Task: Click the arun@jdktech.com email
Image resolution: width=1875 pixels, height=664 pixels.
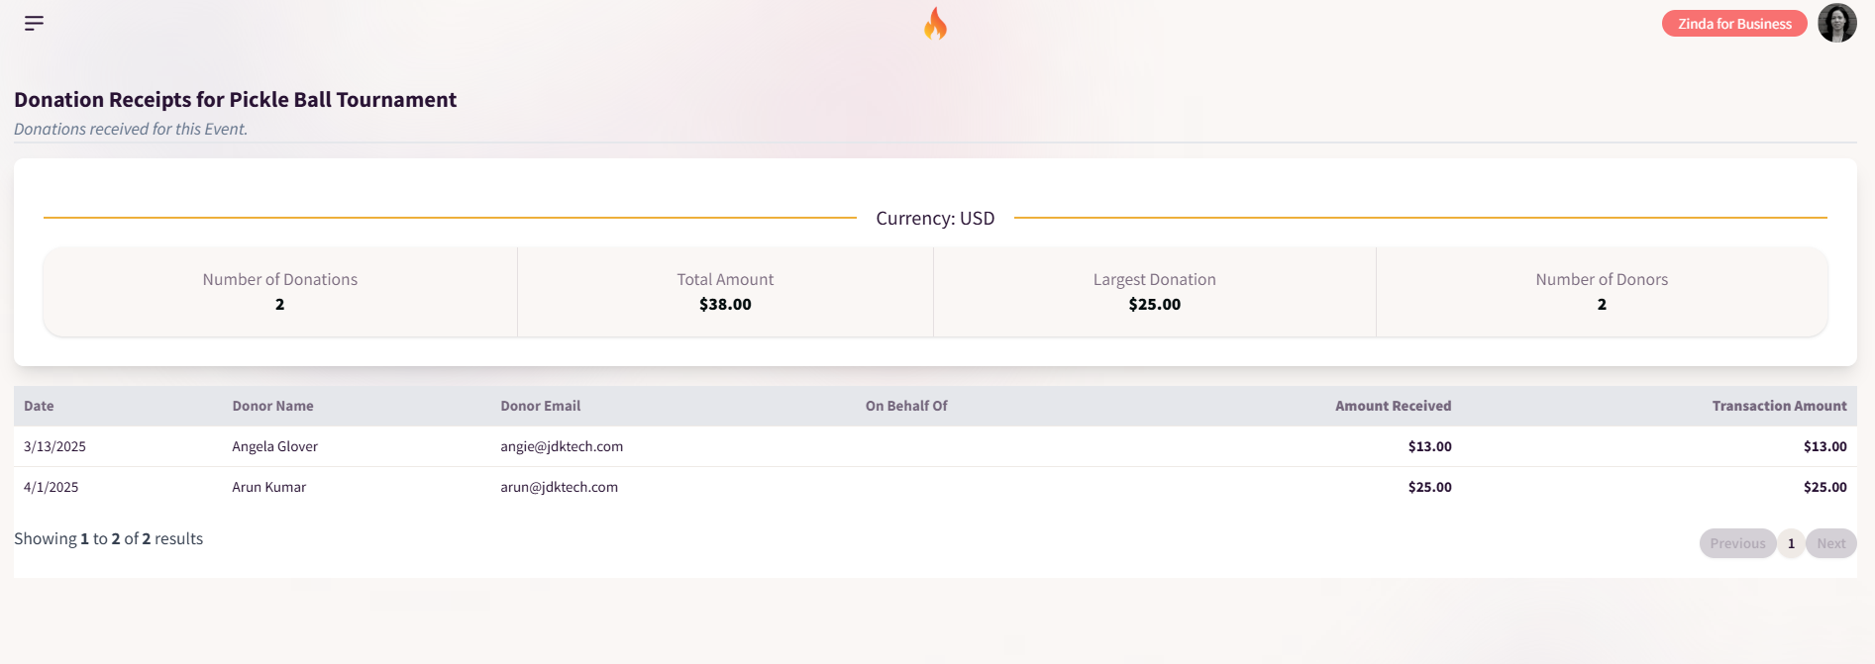Action: click(x=559, y=487)
